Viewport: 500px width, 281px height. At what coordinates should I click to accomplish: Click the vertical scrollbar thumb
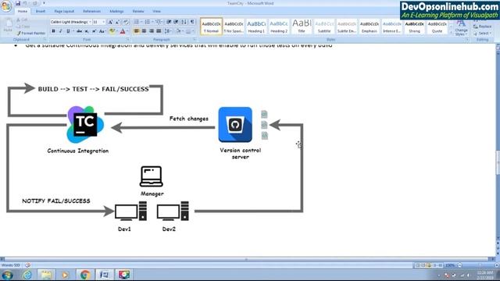click(x=498, y=163)
